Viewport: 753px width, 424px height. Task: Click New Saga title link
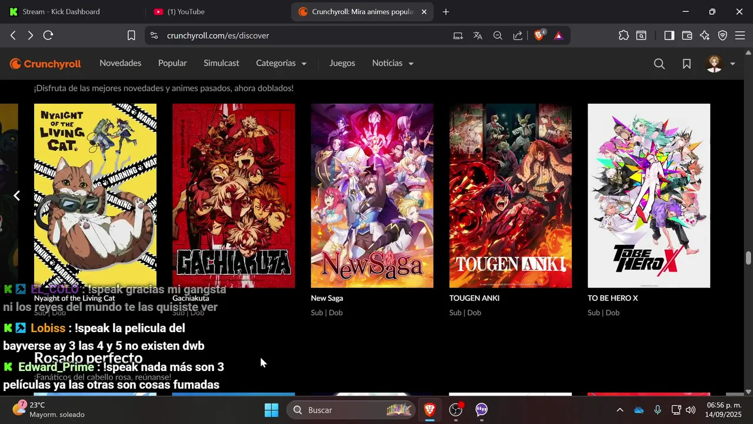(x=327, y=298)
